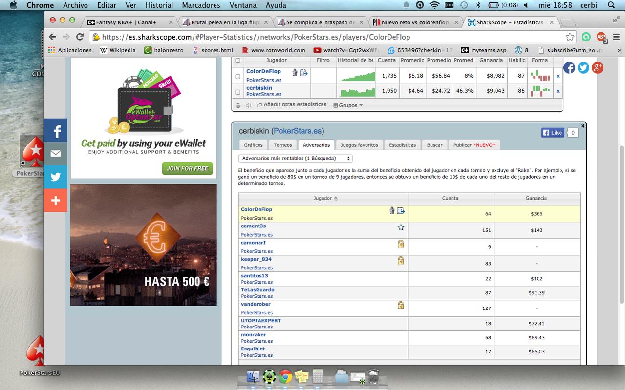
Task: Open Finder from the Dock
Action: [x=254, y=376]
